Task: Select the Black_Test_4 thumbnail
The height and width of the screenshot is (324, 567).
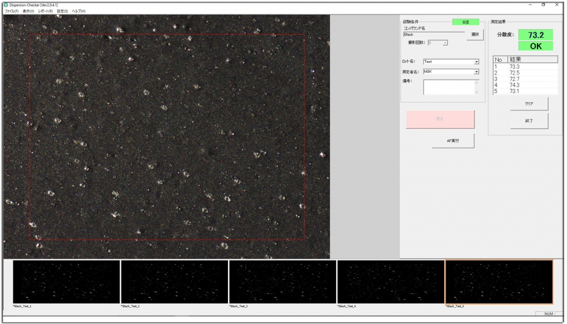Action: (x=391, y=281)
